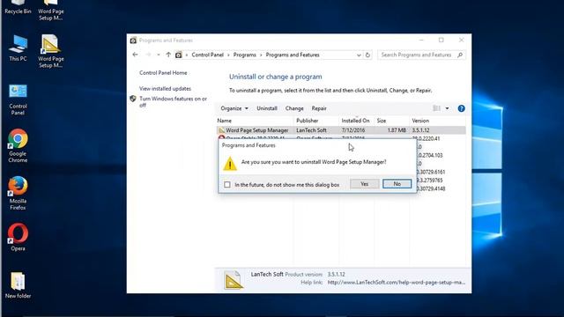The image size is (564, 317).
Task: Go up one level with the up arrow
Action: click(168, 55)
